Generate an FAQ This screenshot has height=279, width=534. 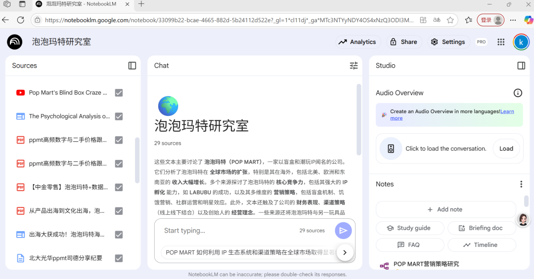(x=410, y=245)
